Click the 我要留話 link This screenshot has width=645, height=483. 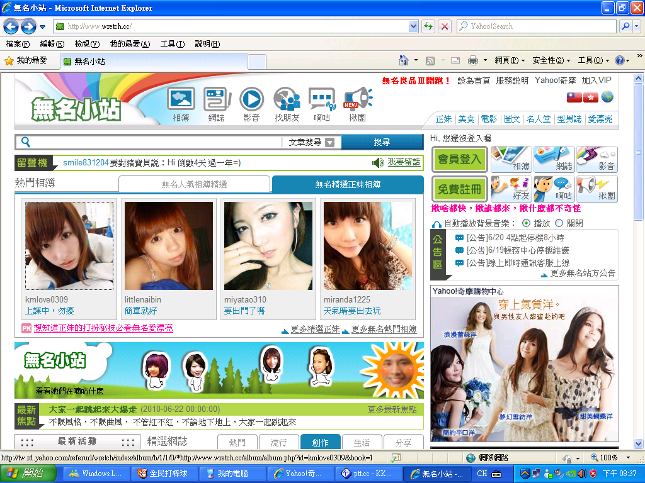click(x=404, y=162)
